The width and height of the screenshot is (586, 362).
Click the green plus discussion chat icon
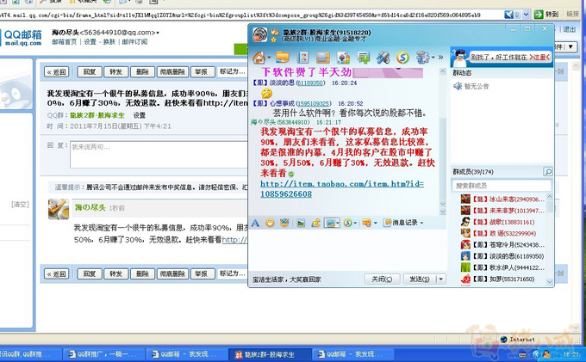pyautogui.click(x=363, y=58)
